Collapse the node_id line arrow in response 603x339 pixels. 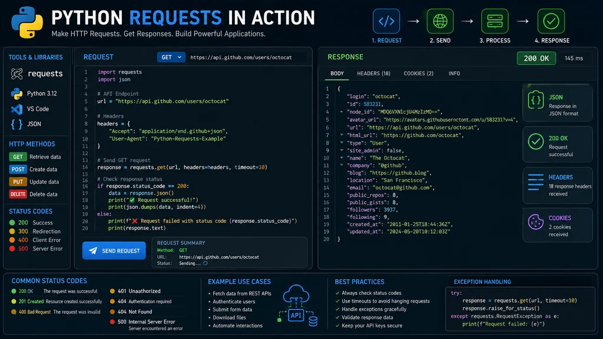[x=341, y=112]
